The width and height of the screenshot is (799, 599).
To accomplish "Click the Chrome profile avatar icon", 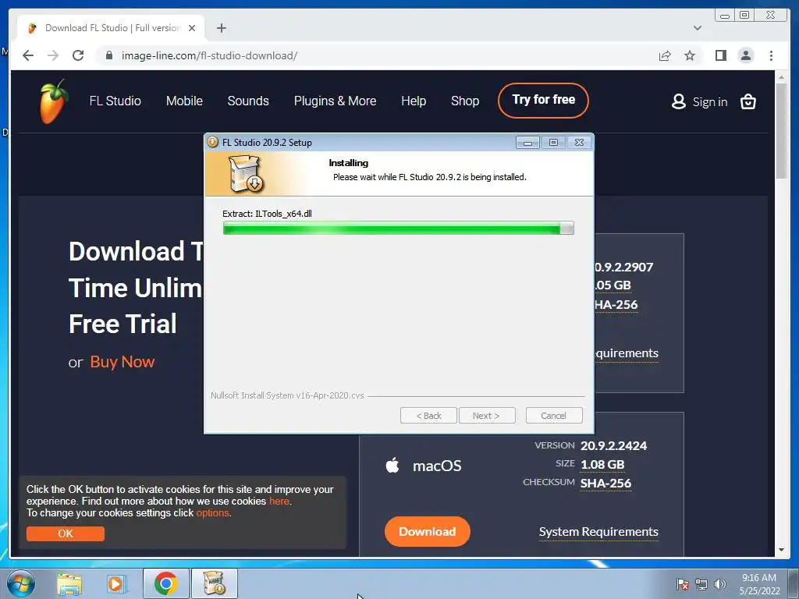I will [745, 55].
